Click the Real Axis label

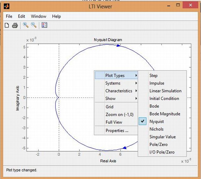(108, 161)
